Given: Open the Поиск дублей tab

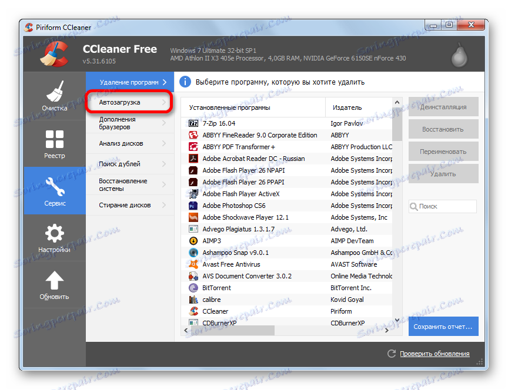Looking at the screenshot, I should [x=130, y=164].
